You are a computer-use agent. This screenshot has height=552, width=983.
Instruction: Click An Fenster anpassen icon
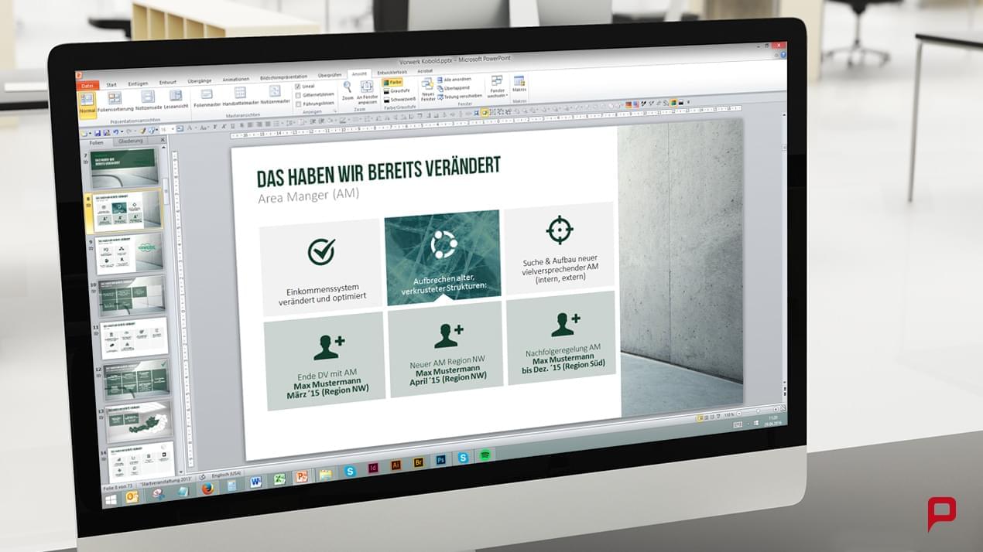click(x=367, y=87)
